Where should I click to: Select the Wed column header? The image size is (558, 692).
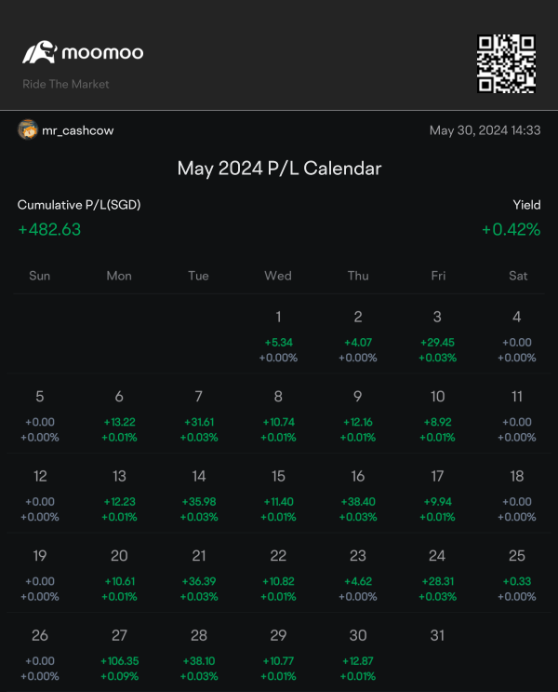click(x=278, y=276)
